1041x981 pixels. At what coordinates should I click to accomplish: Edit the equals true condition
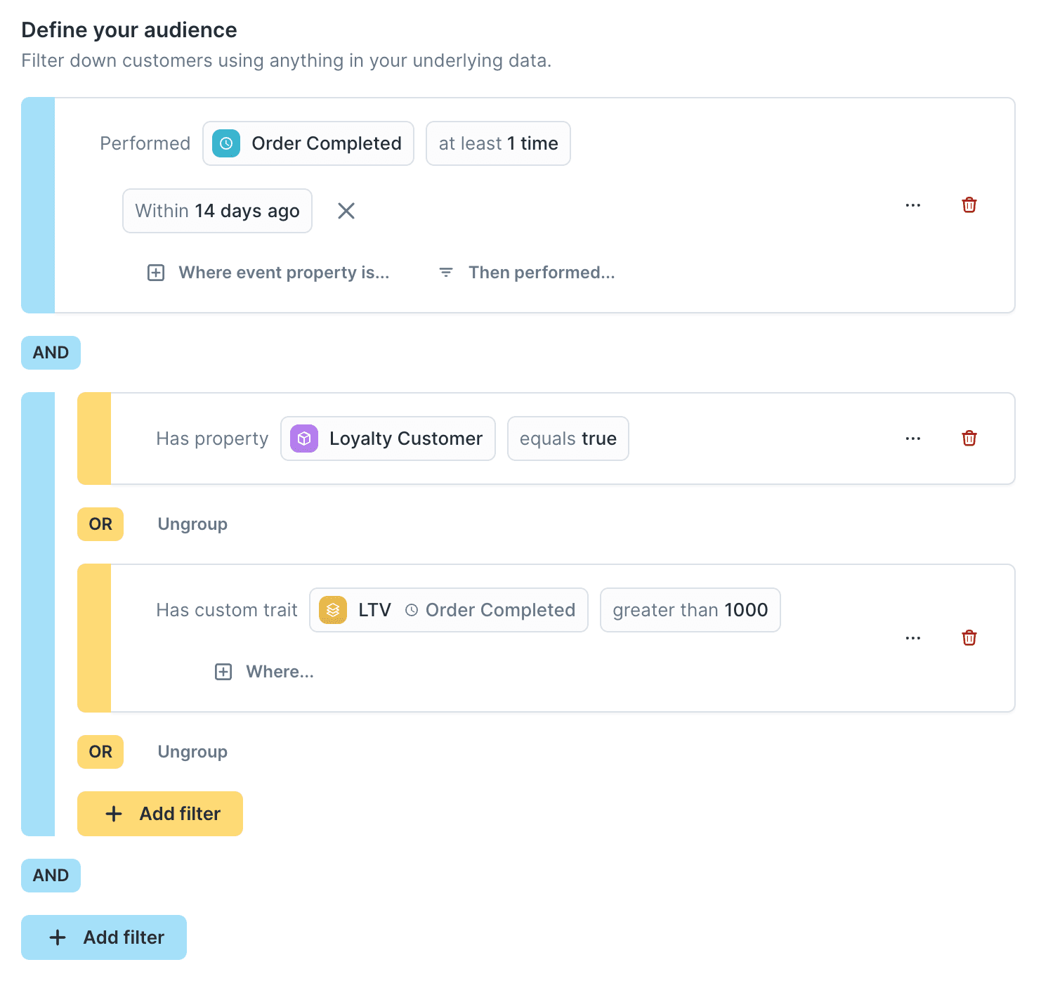pyautogui.click(x=568, y=438)
